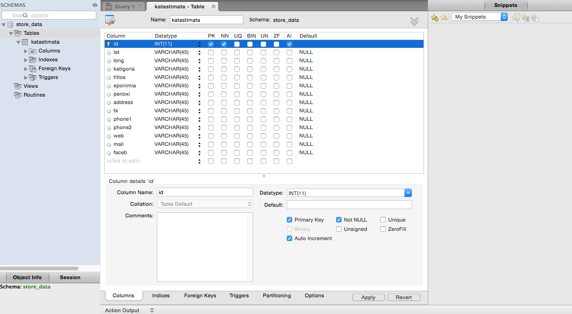Click the double chevron to collapse table header
The image size is (572, 314).
click(414, 21)
